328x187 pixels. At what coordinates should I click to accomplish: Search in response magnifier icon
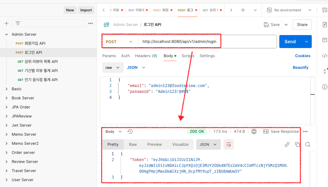(308, 144)
